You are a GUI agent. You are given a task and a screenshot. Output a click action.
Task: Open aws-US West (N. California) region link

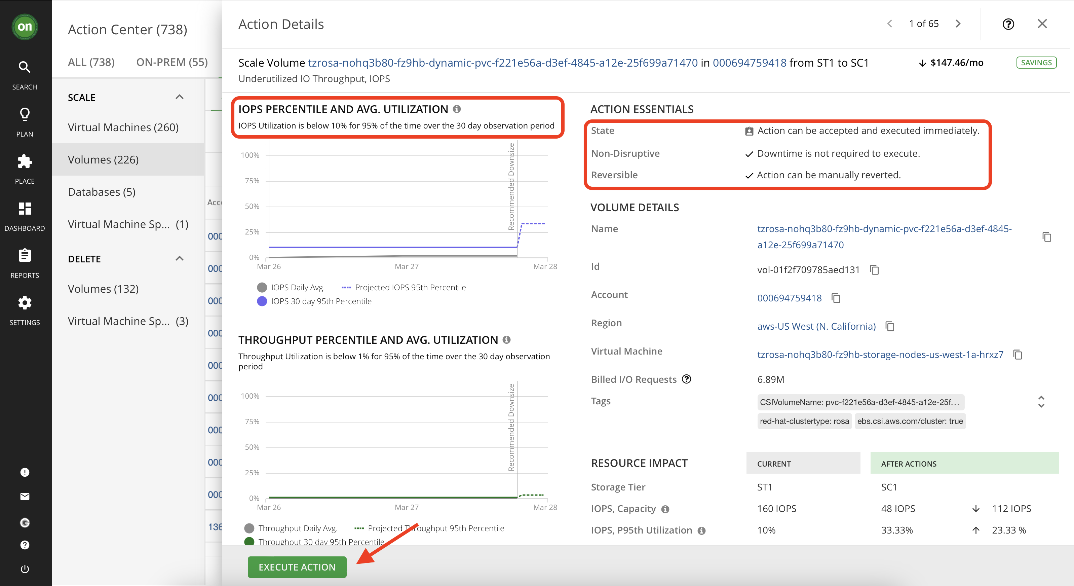click(816, 326)
